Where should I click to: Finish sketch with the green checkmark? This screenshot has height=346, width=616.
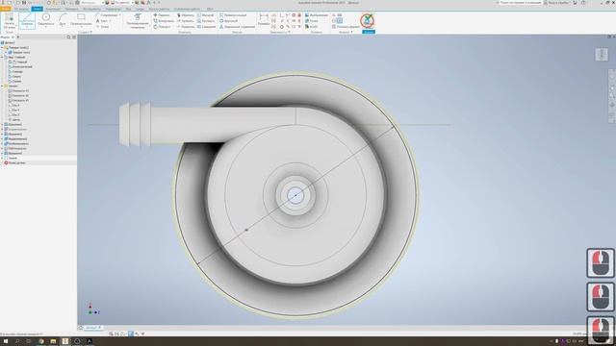click(368, 20)
